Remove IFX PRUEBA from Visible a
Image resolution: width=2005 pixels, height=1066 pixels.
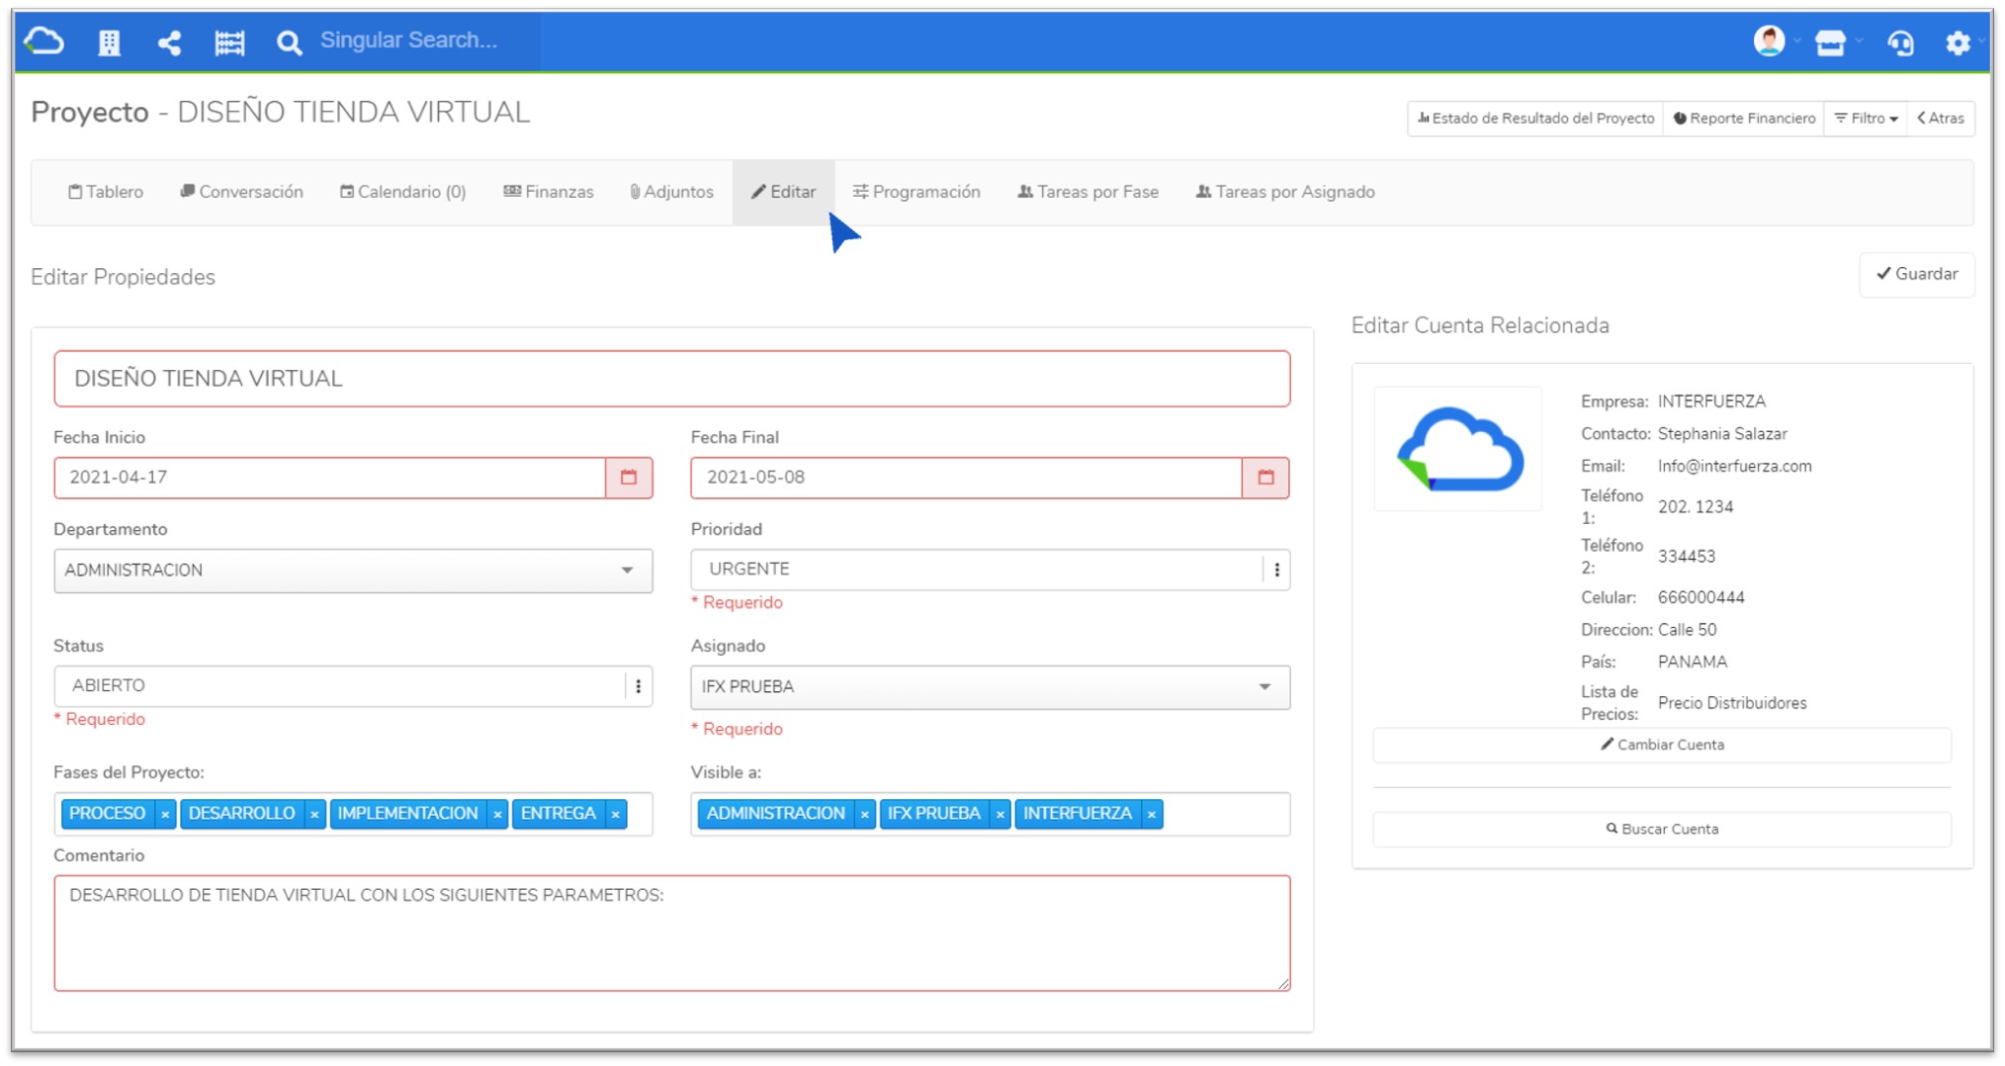(1000, 814)
